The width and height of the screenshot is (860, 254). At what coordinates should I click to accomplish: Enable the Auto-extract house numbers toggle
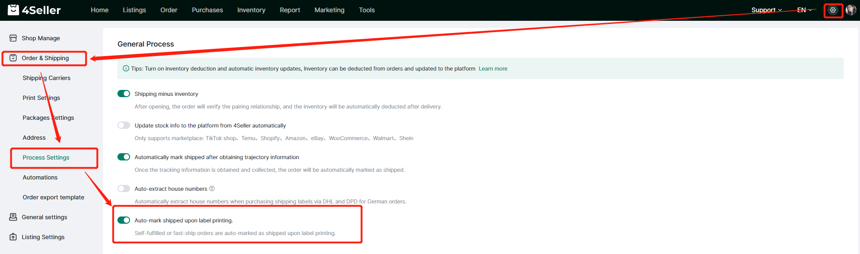point(124,189)
